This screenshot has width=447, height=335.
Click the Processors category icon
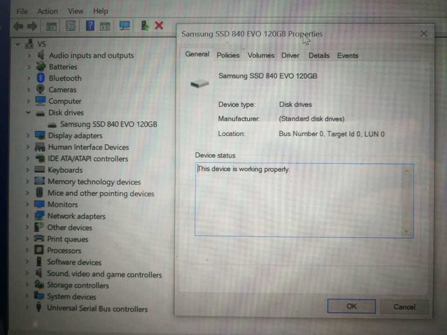click(x=39, y=250)
